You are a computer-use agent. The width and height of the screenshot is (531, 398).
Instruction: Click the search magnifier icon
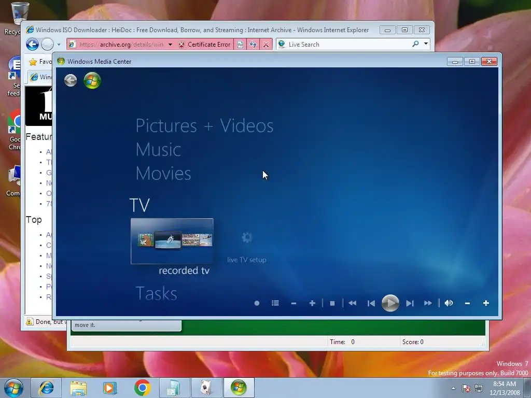(415, 44)
